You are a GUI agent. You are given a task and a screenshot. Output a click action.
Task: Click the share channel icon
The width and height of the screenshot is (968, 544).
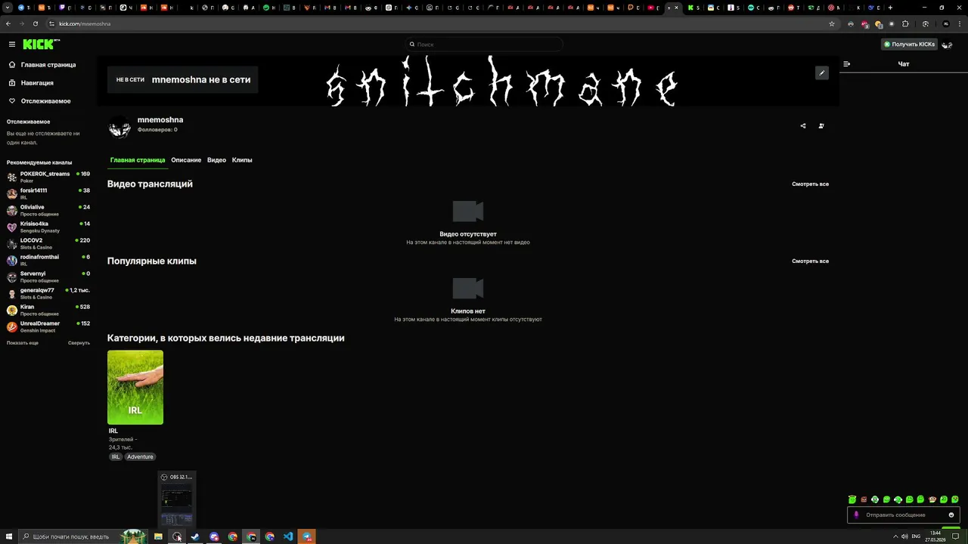pyautogui.click(x=803, y=126)
